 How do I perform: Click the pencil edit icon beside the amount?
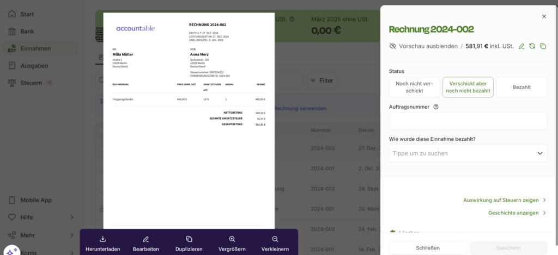click(521, 46)
